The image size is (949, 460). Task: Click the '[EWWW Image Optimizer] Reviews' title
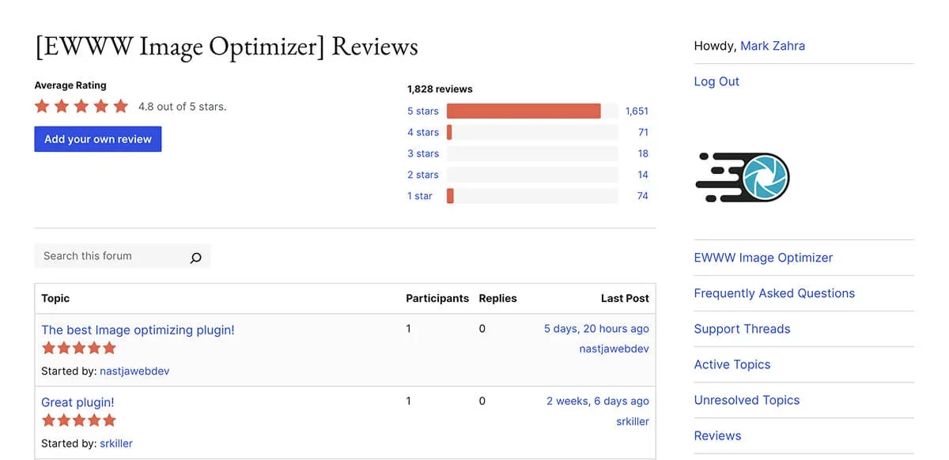point(226,47)
